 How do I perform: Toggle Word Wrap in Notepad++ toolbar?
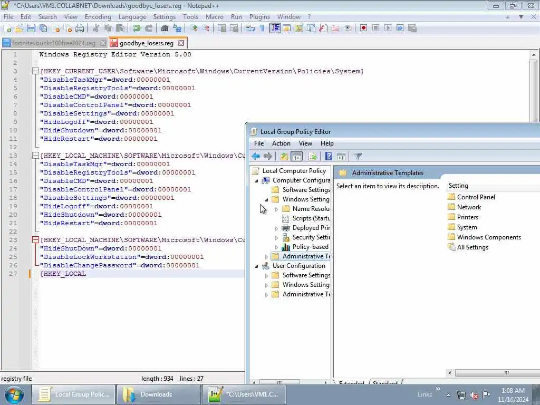[250, 28]
